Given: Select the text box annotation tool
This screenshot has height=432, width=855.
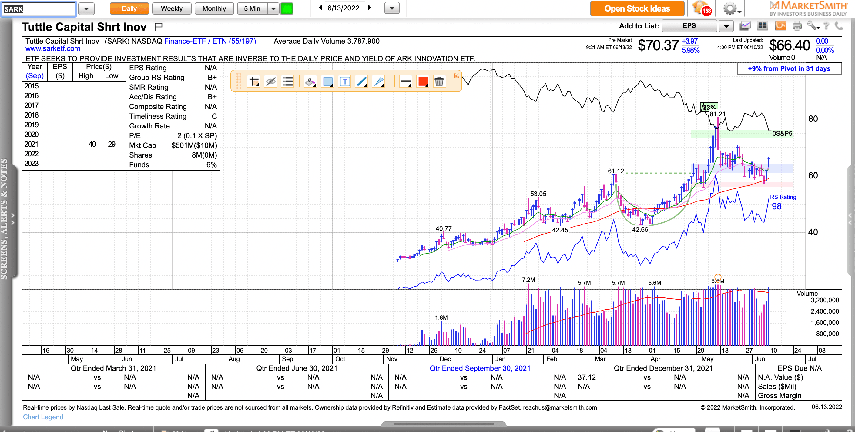Looking at the screenshot, I should click(x=344, y=81).
